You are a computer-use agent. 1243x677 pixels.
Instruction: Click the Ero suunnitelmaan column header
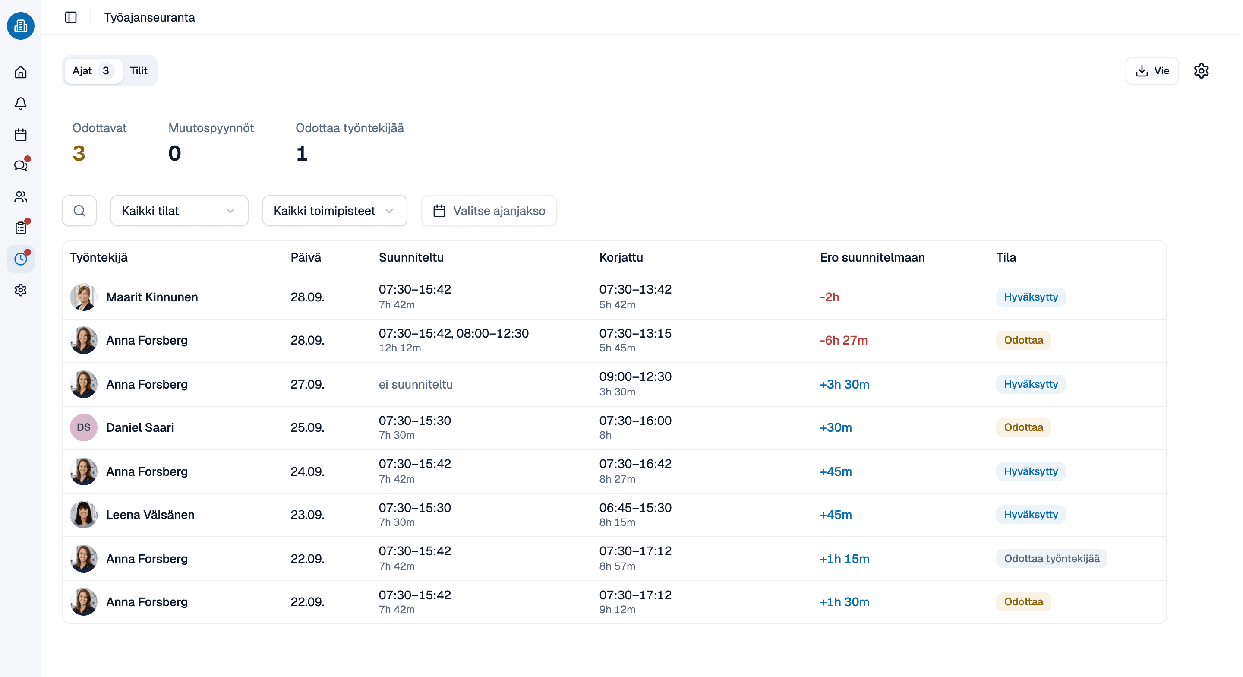click(x=872, y=257)
